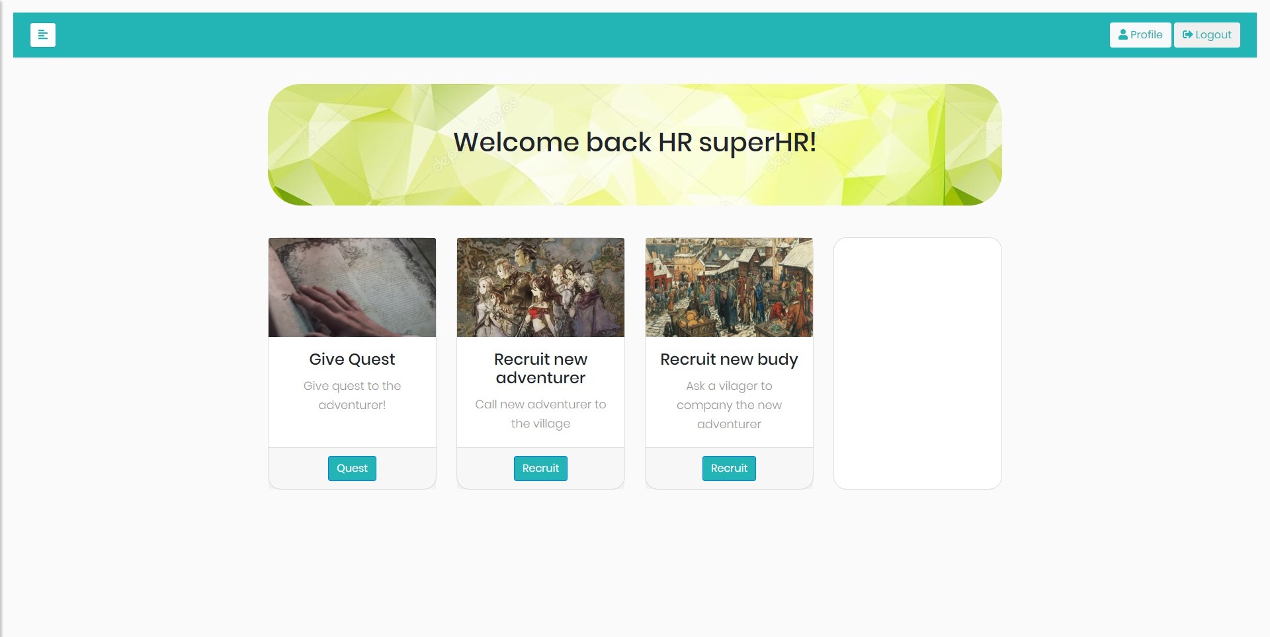Select the adventurers group artwork image

(540, 287)
